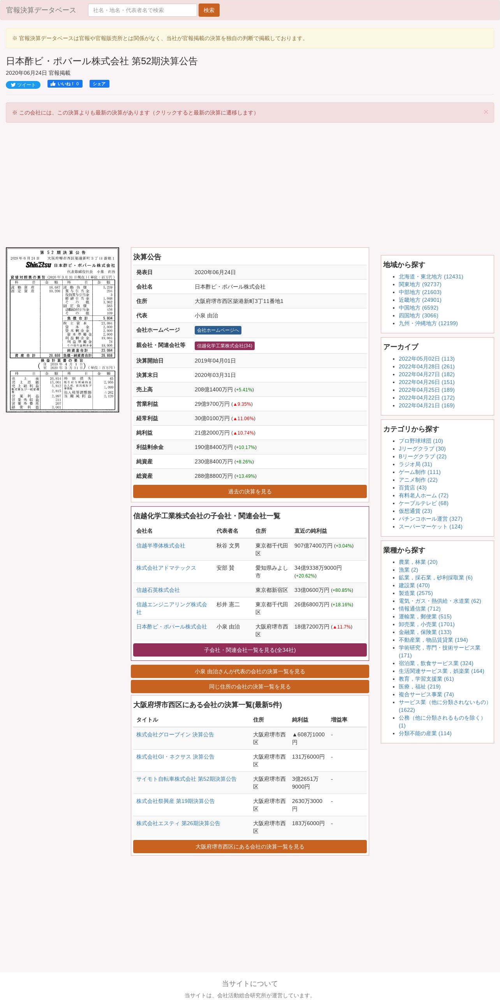Open Jリーグクラブ (30) category
This screenshot has width=500, height=1000.
(422, 449)
